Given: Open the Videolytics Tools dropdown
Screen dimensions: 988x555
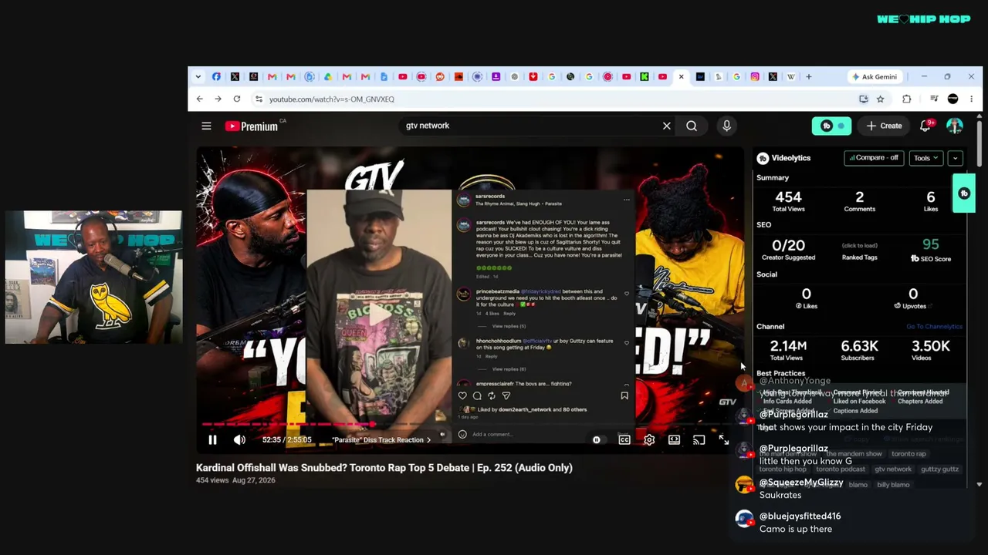Looking at the screenshot, I should point(925,158).
